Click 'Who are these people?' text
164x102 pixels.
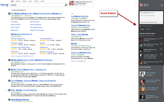(146, 69)
